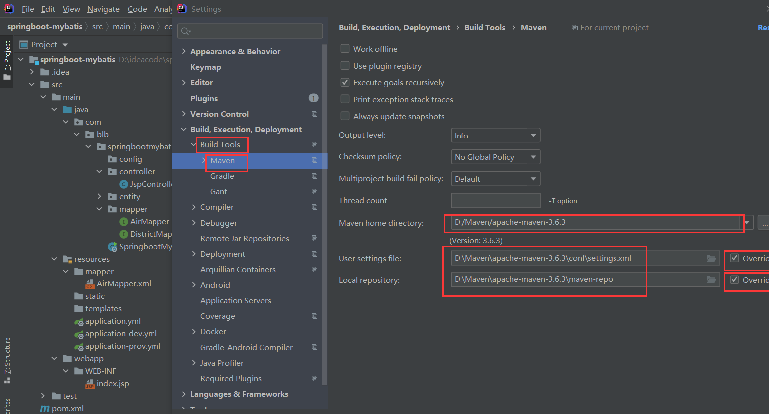This screenshot has height=414, width=769.
Task: Open the Structure tool window stripe
Action: tap(7, 360)
